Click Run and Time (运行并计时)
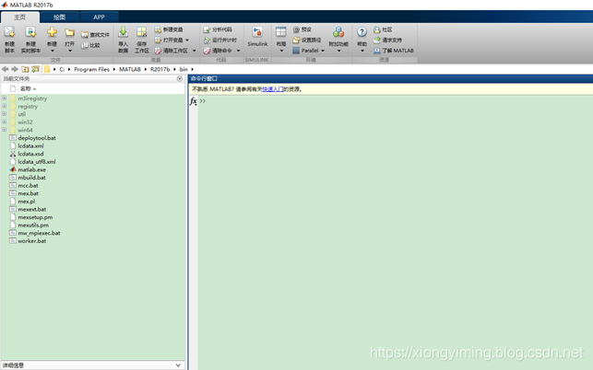 pos(220,40)
